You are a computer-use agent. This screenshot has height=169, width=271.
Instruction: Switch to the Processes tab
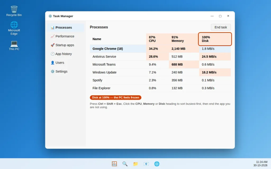(66, 27)
